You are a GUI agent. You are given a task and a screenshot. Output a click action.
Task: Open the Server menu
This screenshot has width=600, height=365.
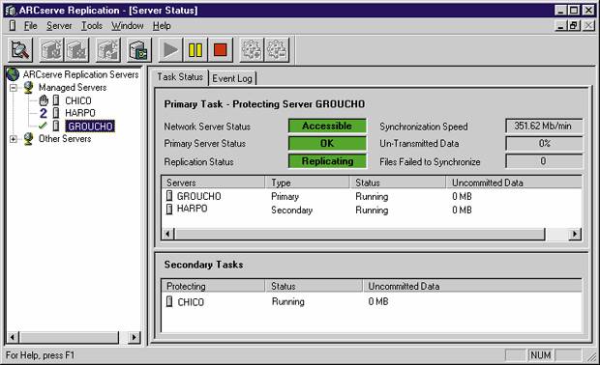pyautogui.click(x=59, y=25)
